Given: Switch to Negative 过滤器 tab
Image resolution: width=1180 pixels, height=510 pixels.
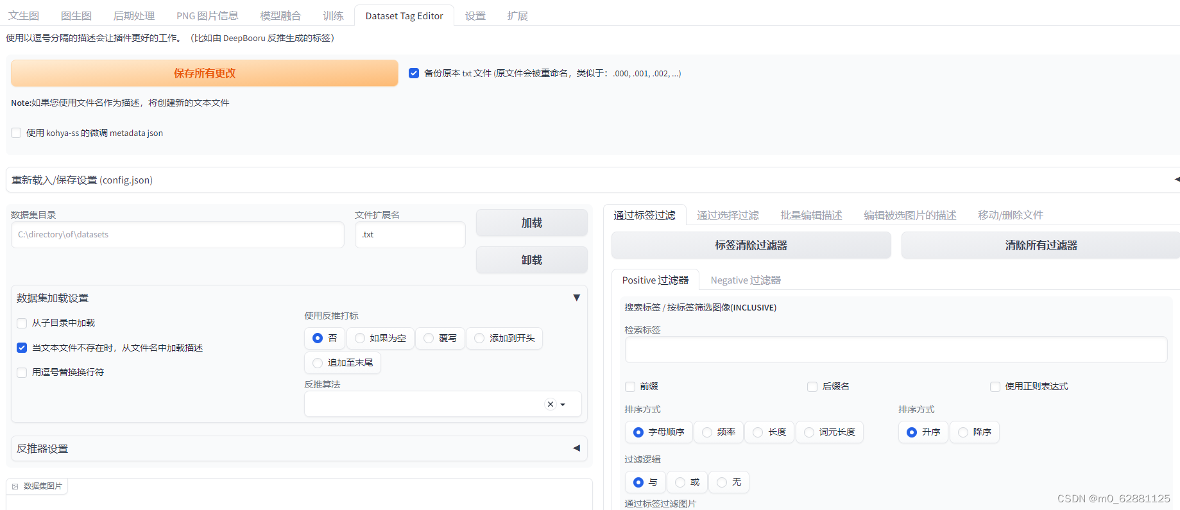Looking at the screenshot, I should pos(746,280).
